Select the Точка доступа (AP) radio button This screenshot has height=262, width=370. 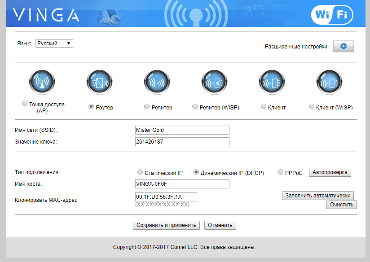(25, 104)
